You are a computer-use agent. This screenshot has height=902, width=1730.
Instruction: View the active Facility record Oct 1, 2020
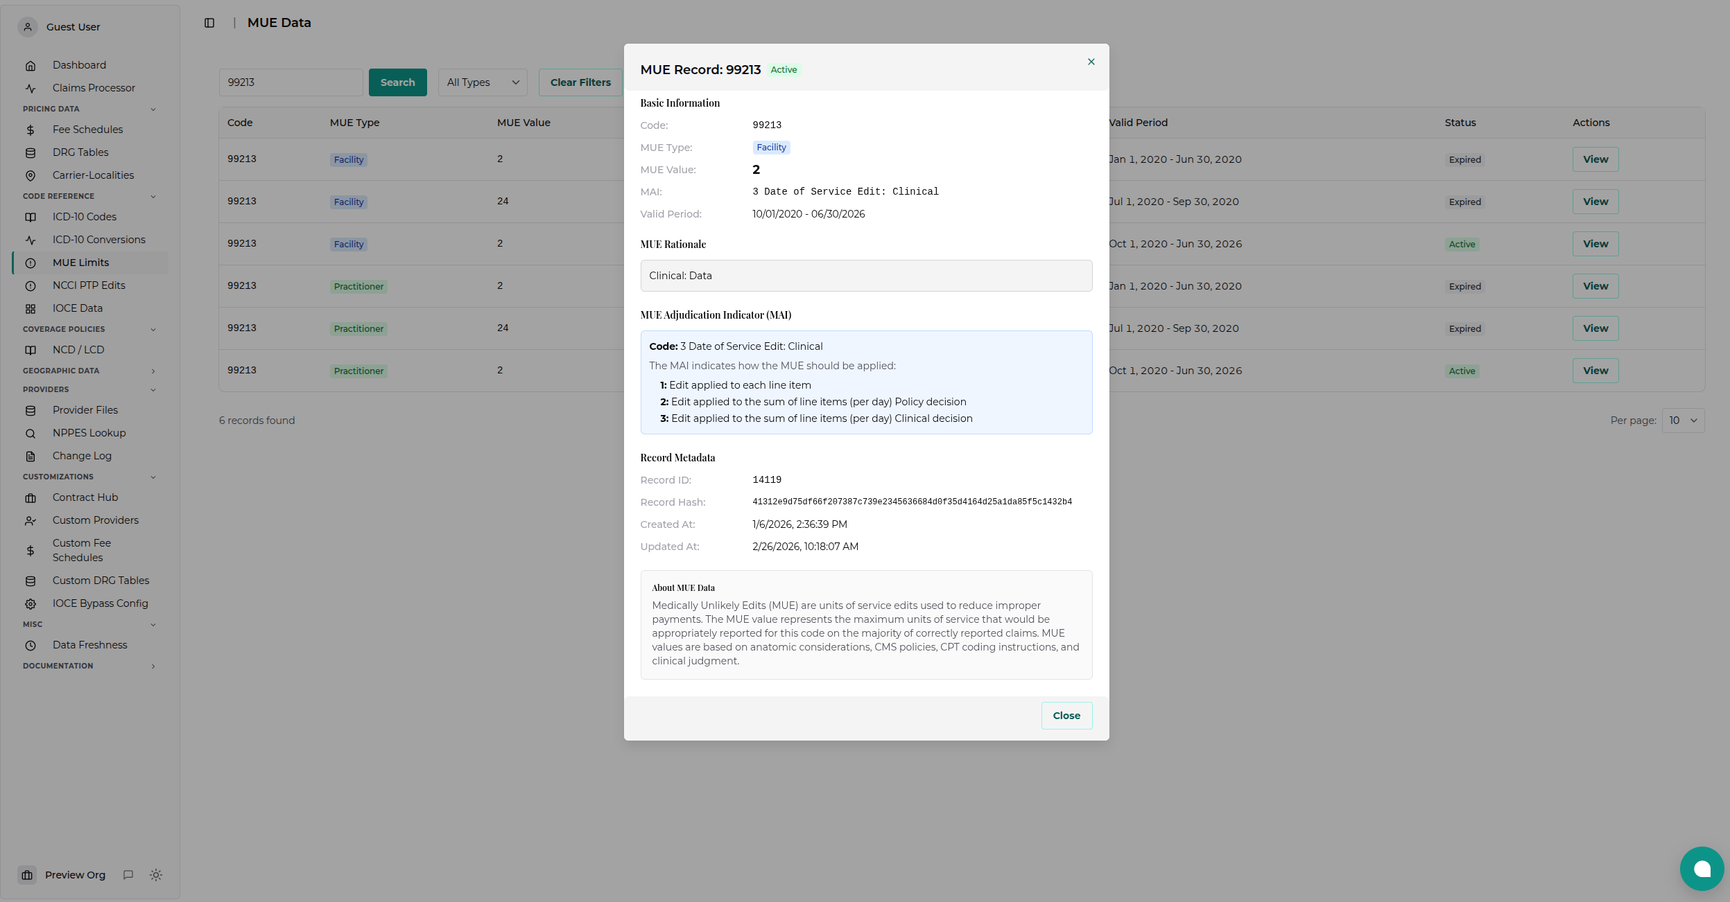pyautogui.click(x=1595, y=244)
